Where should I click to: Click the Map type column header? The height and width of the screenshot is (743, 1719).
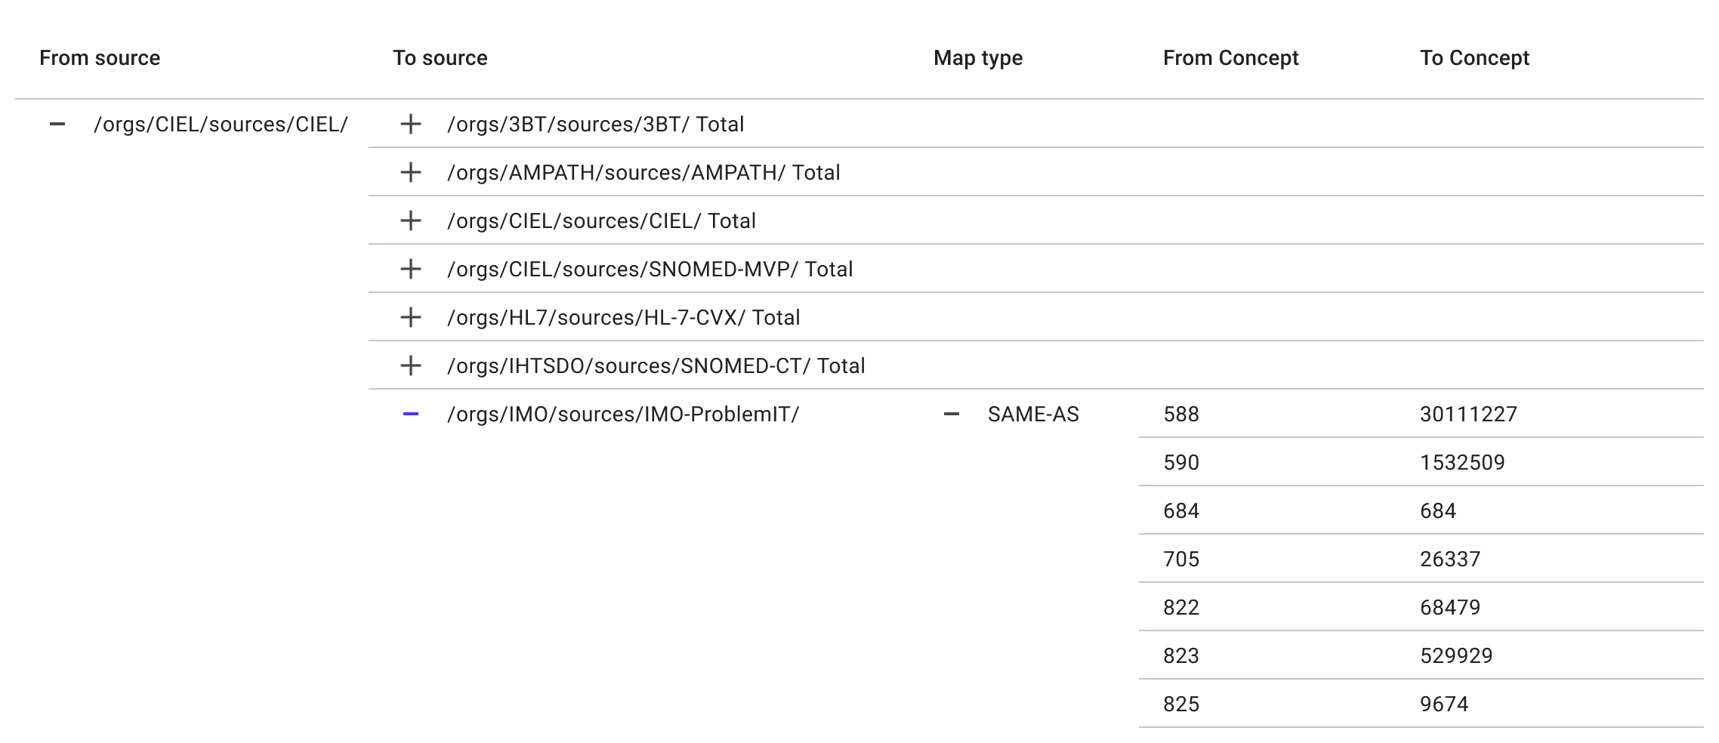tap(977, 58)
